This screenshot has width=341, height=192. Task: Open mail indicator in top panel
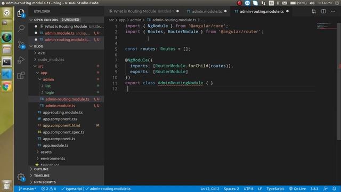[285, 3]
